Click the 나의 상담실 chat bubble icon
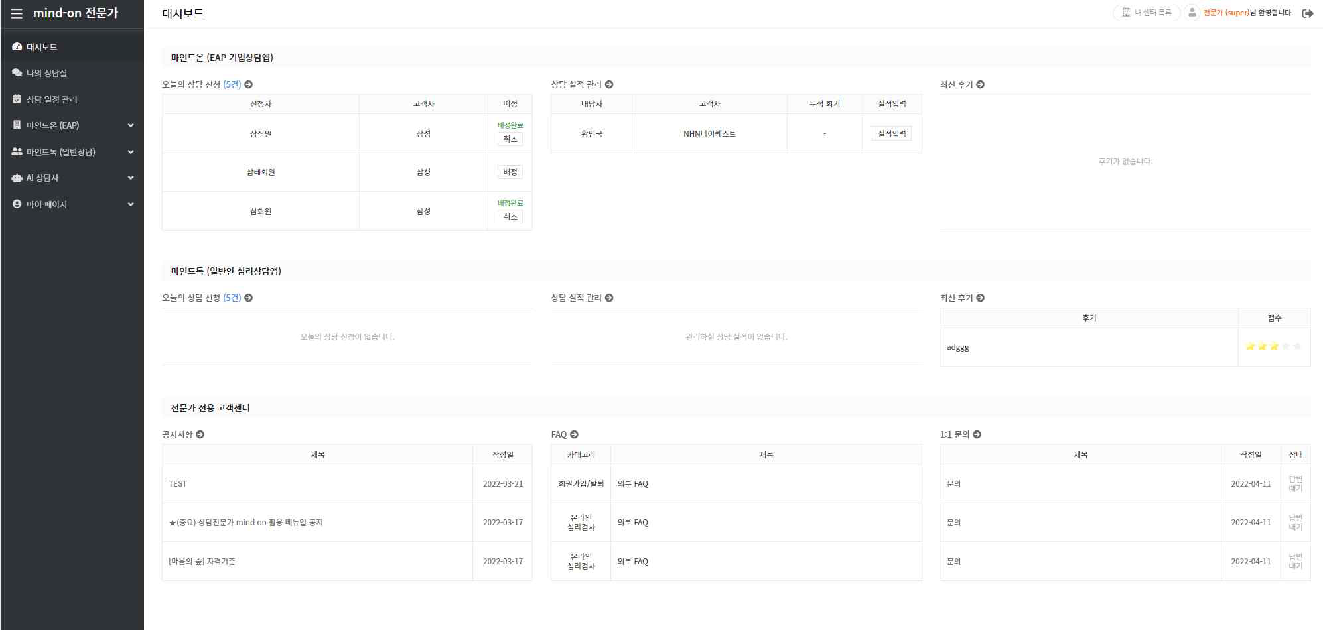This screenshot has width=1323, height=630. point(17,73)
